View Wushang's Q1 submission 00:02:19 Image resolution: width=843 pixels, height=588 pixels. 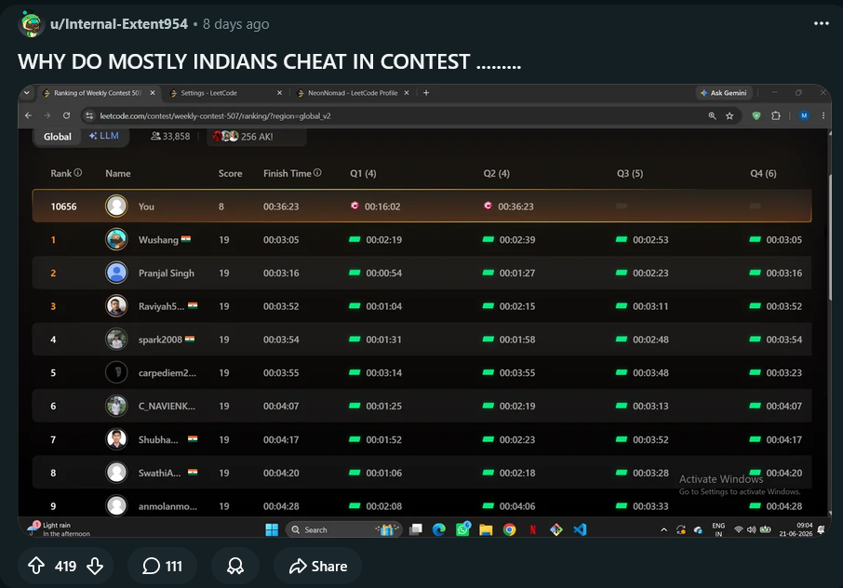coord(375,240)
